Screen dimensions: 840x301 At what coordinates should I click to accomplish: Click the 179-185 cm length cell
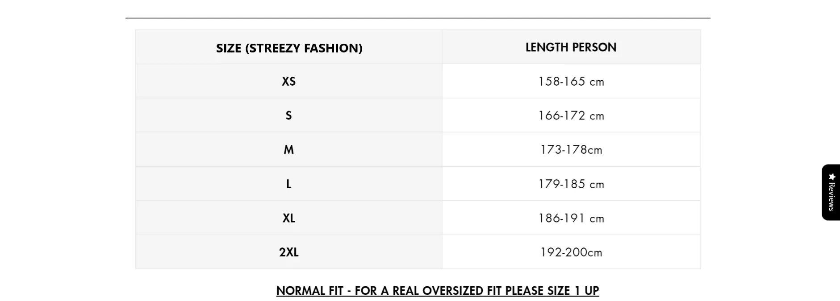pos(571,184)
